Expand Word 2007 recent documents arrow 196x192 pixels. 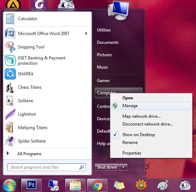click(x=86, y=33)
